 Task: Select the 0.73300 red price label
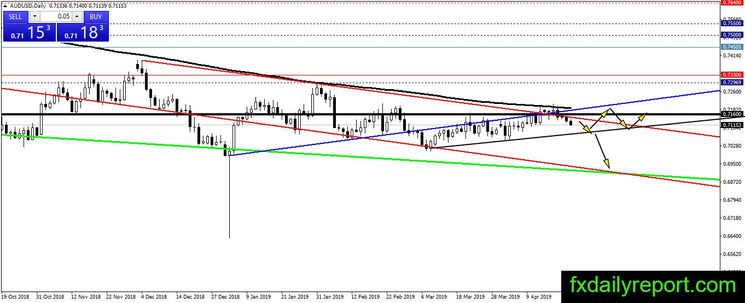pyautogui.click(x=732, y=74)
